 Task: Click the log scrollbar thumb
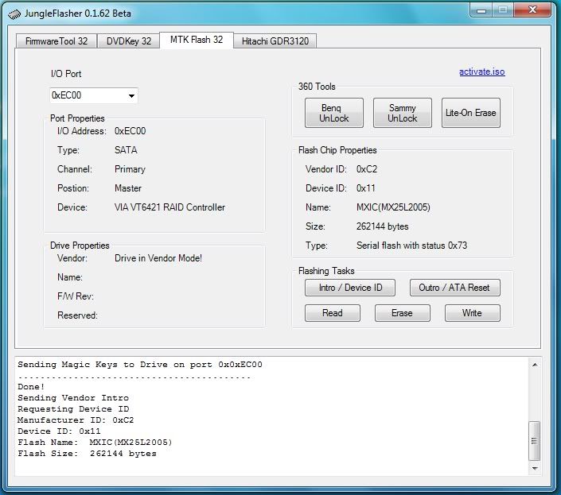(x=535, y=441)
